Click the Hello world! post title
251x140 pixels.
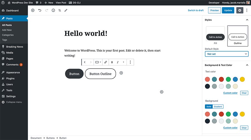[86, 33]
